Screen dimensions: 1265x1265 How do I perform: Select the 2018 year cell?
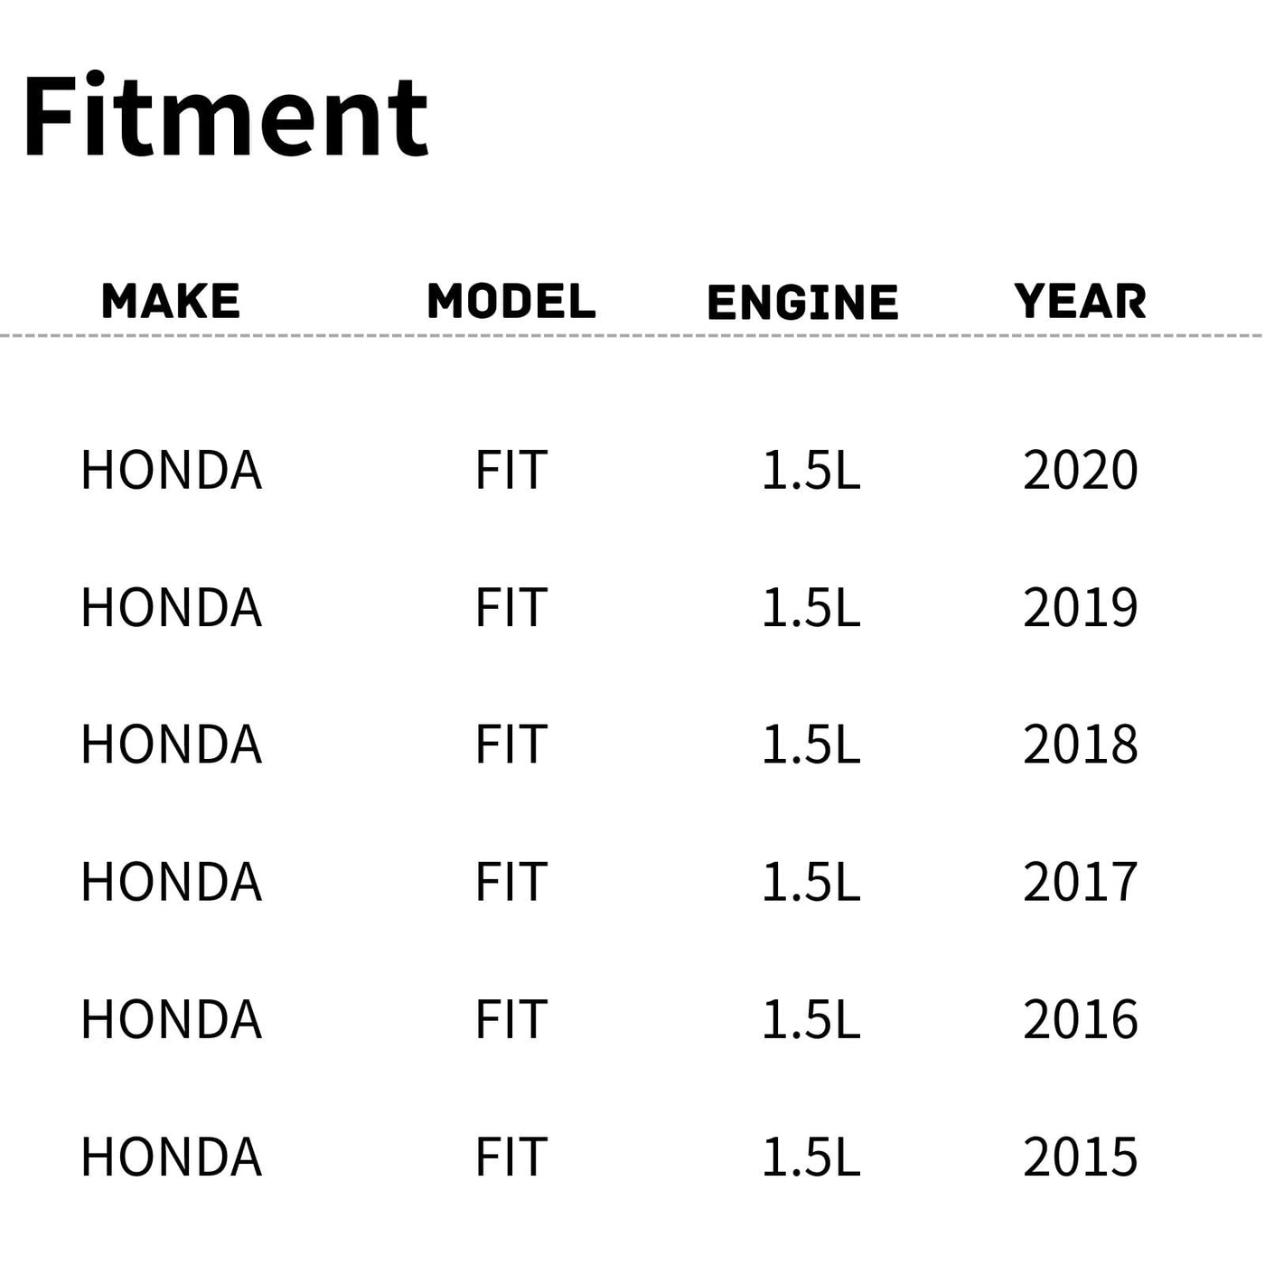[1080, 745]
